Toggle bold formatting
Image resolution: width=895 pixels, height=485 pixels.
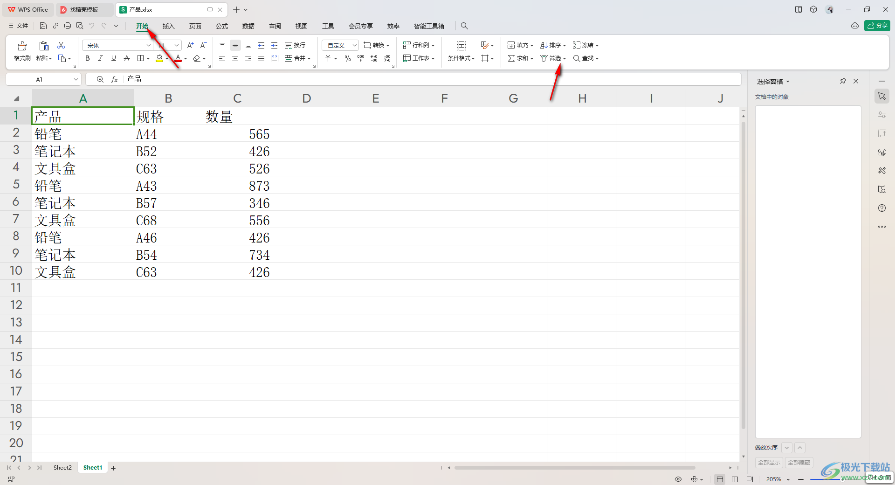pyautogui.click(x=87, y=58)
